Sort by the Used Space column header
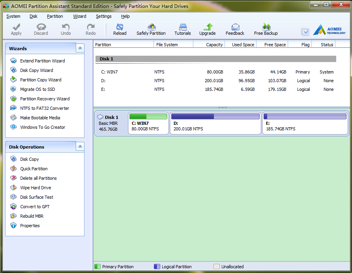Screen dimensions: 352x273 (241, 45)
